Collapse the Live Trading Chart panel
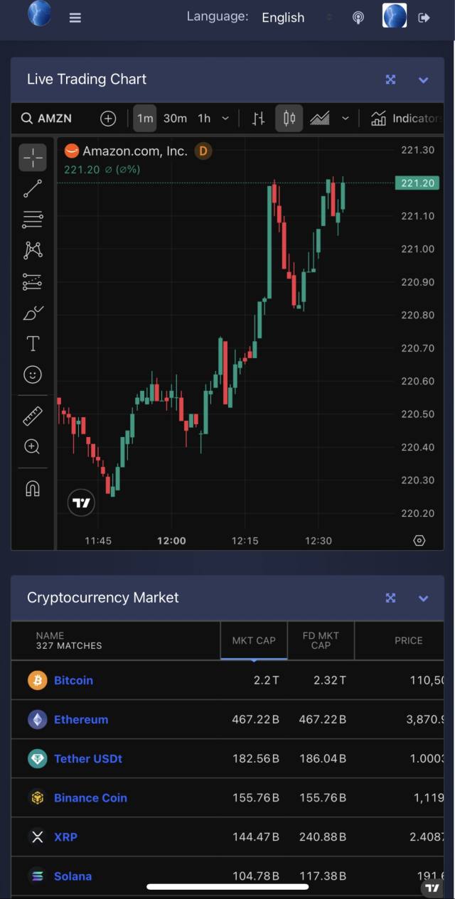The height and width of the screenshot is (899, 455). pos(424,80)
